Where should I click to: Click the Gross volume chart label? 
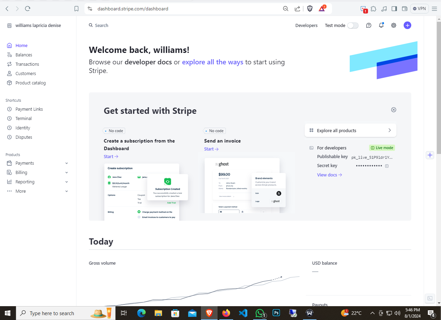click(x=102, y=263)
